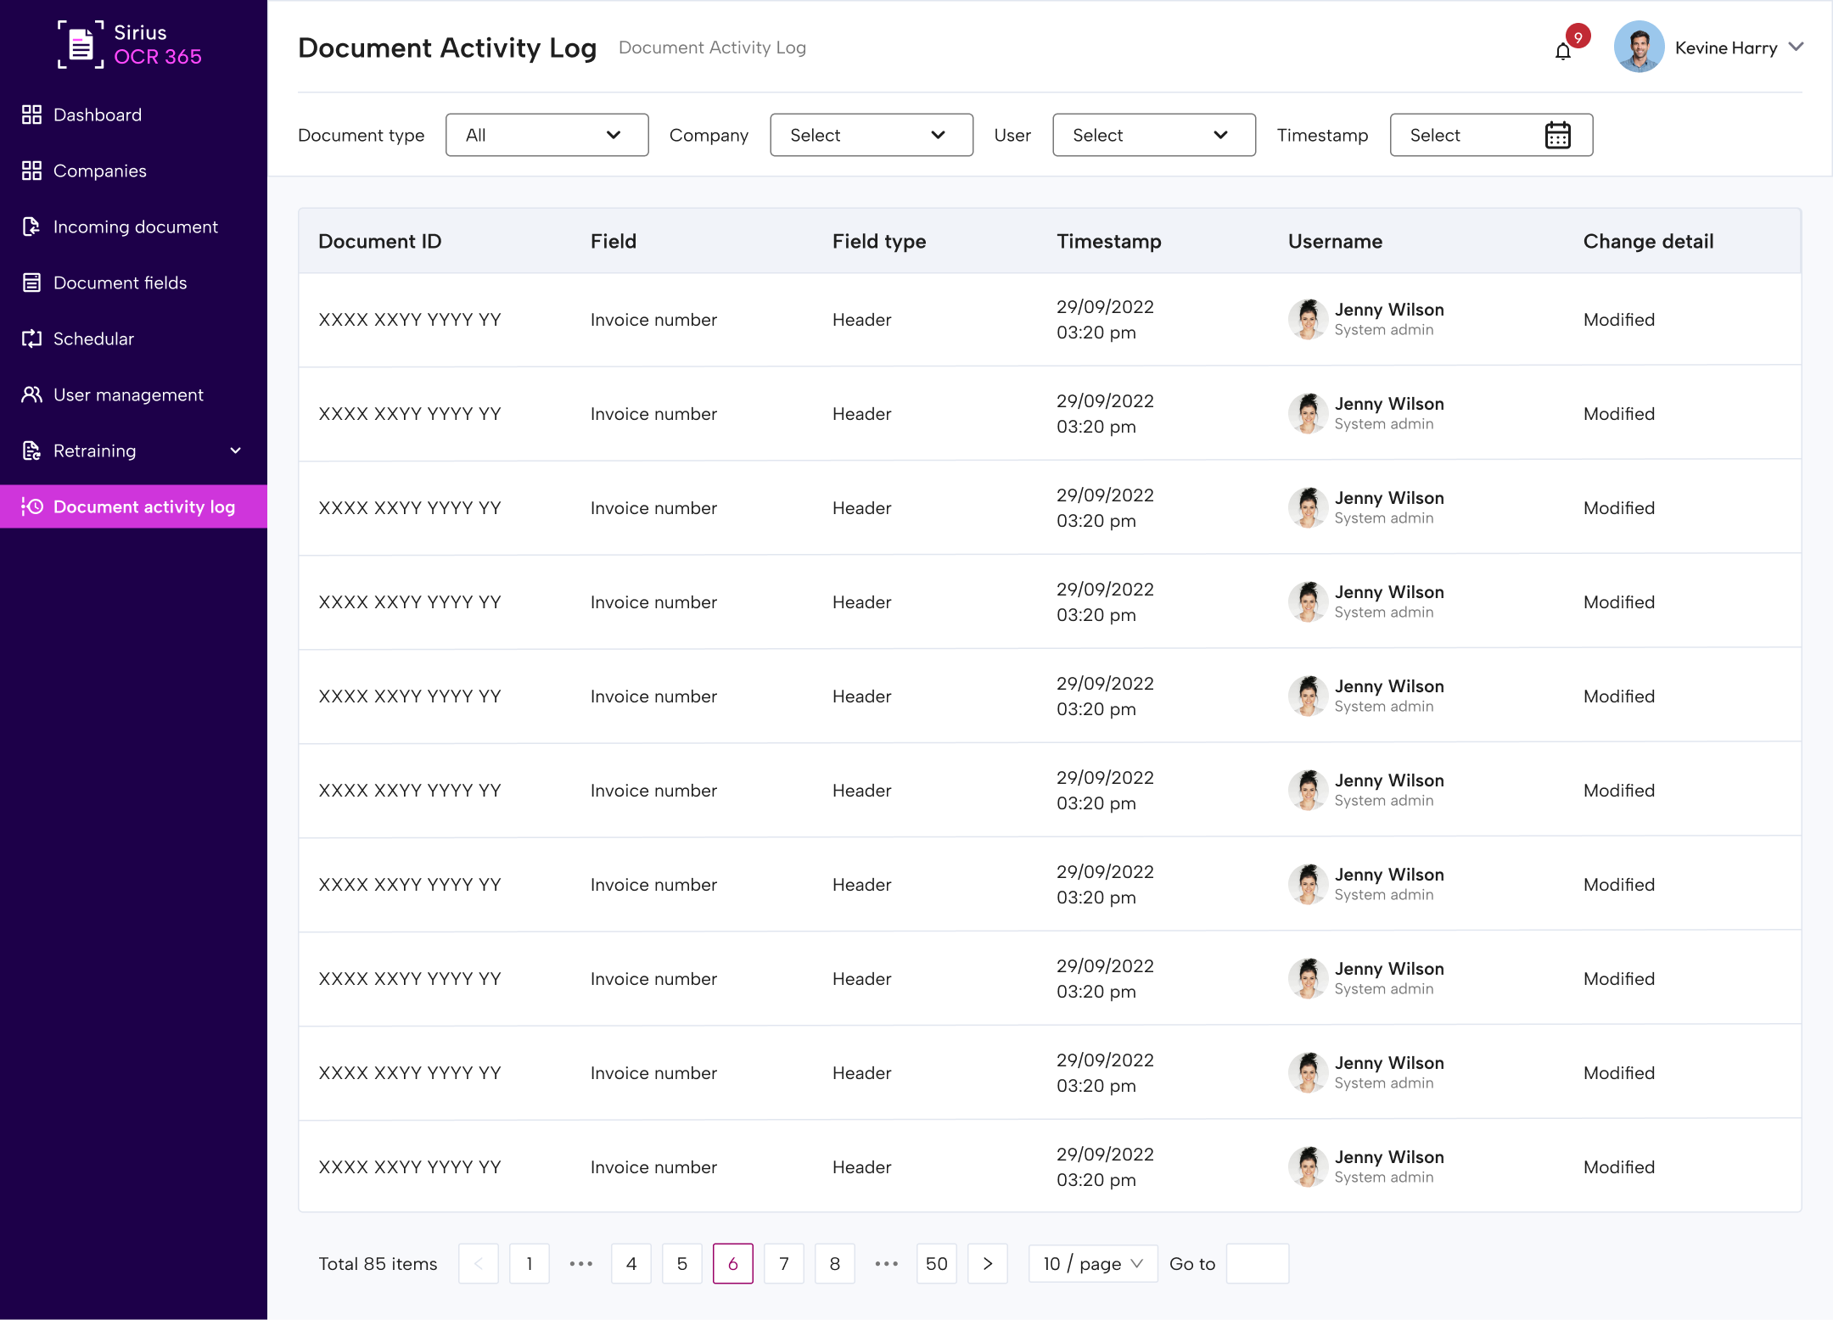Image resolution: width=1833 pixels, height=1320 pixels.
Task: Click the Schedular sidebar icon
Action: pyautogui.click(x=31, y=338)
